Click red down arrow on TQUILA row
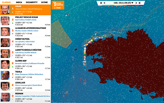Image resolution: width=164 pixels, height=103 pixels. pos(13,78)
